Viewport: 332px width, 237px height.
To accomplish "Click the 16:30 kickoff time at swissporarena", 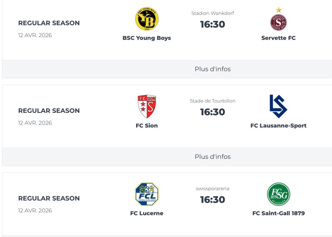I will click(x=213, y=199).
